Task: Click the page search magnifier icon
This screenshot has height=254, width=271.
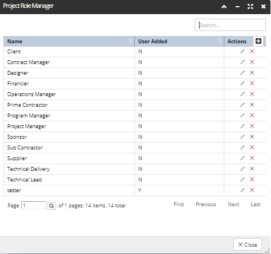Action: tap(51, 206)
